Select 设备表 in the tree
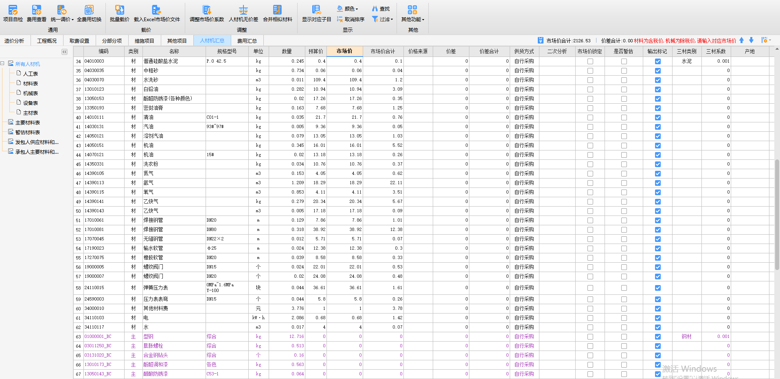Viewport: 780px width, 379px height. point(31,103)
